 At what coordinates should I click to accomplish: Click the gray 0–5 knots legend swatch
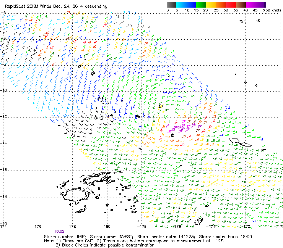point(171,5)
